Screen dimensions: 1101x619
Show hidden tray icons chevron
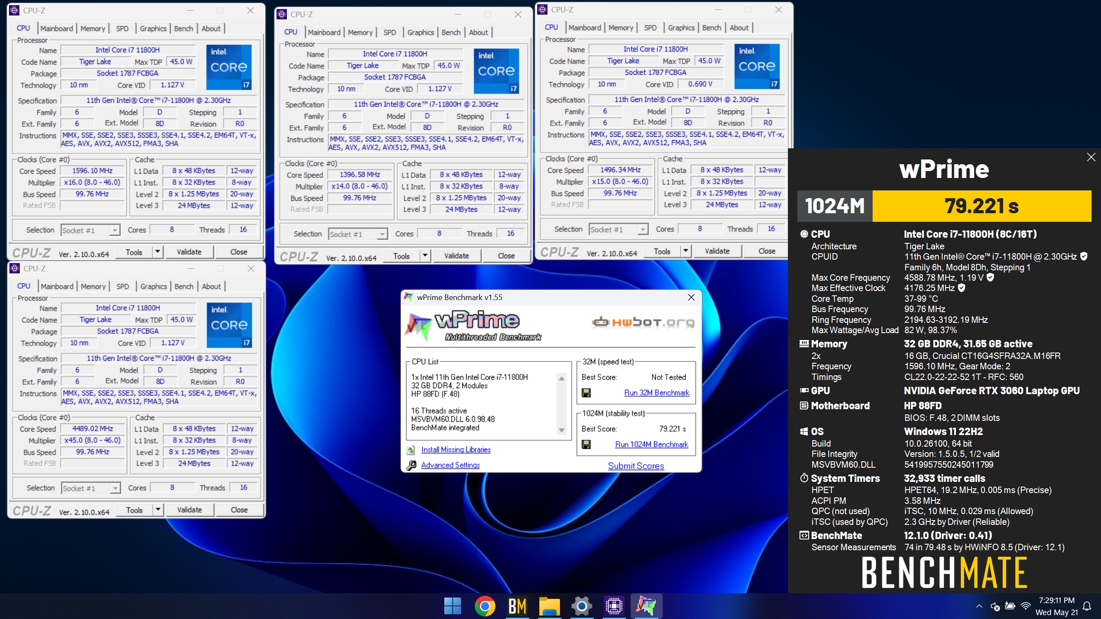[x=979, y=606]
